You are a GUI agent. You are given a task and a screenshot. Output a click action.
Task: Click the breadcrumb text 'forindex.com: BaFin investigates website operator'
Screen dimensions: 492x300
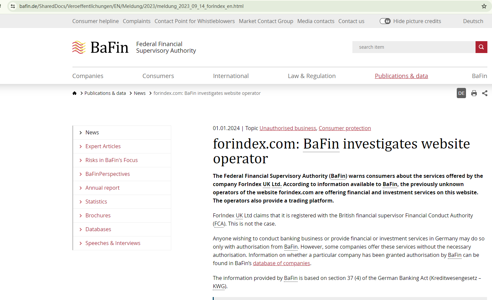(x=207, y=93)
